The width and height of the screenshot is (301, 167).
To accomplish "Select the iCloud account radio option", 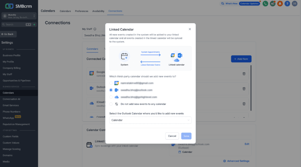I will (x=111, y=97).
